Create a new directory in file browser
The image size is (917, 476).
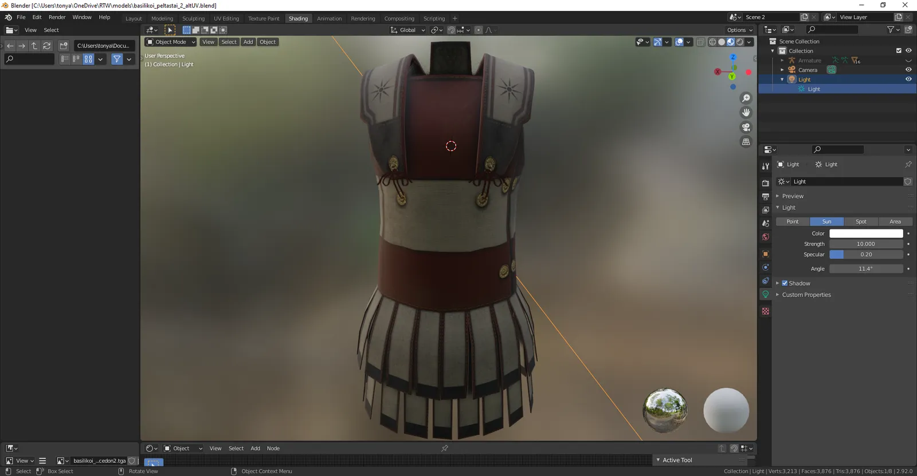(64, 46)
